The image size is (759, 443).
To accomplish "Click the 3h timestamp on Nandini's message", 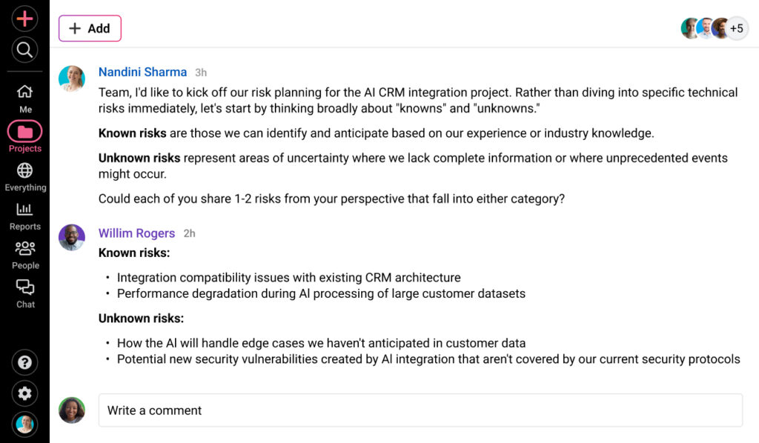I will 200,72.
